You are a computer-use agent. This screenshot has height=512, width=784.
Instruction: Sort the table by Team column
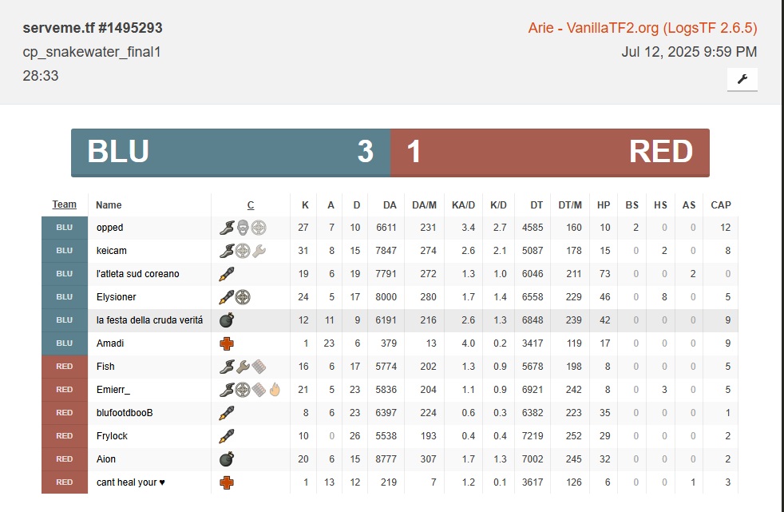(65, 204)
